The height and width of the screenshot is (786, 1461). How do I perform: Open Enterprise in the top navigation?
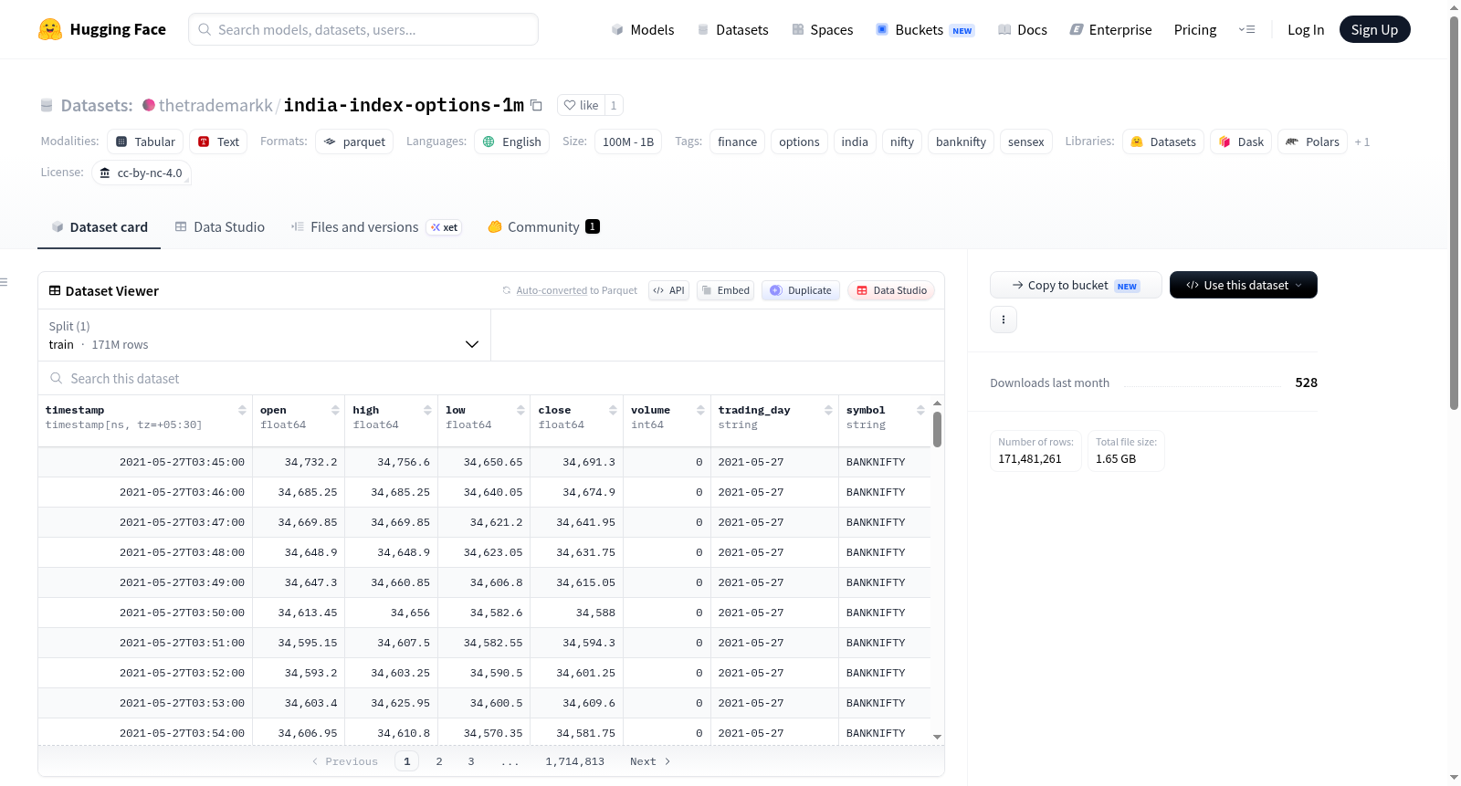tap(1111, 29)
